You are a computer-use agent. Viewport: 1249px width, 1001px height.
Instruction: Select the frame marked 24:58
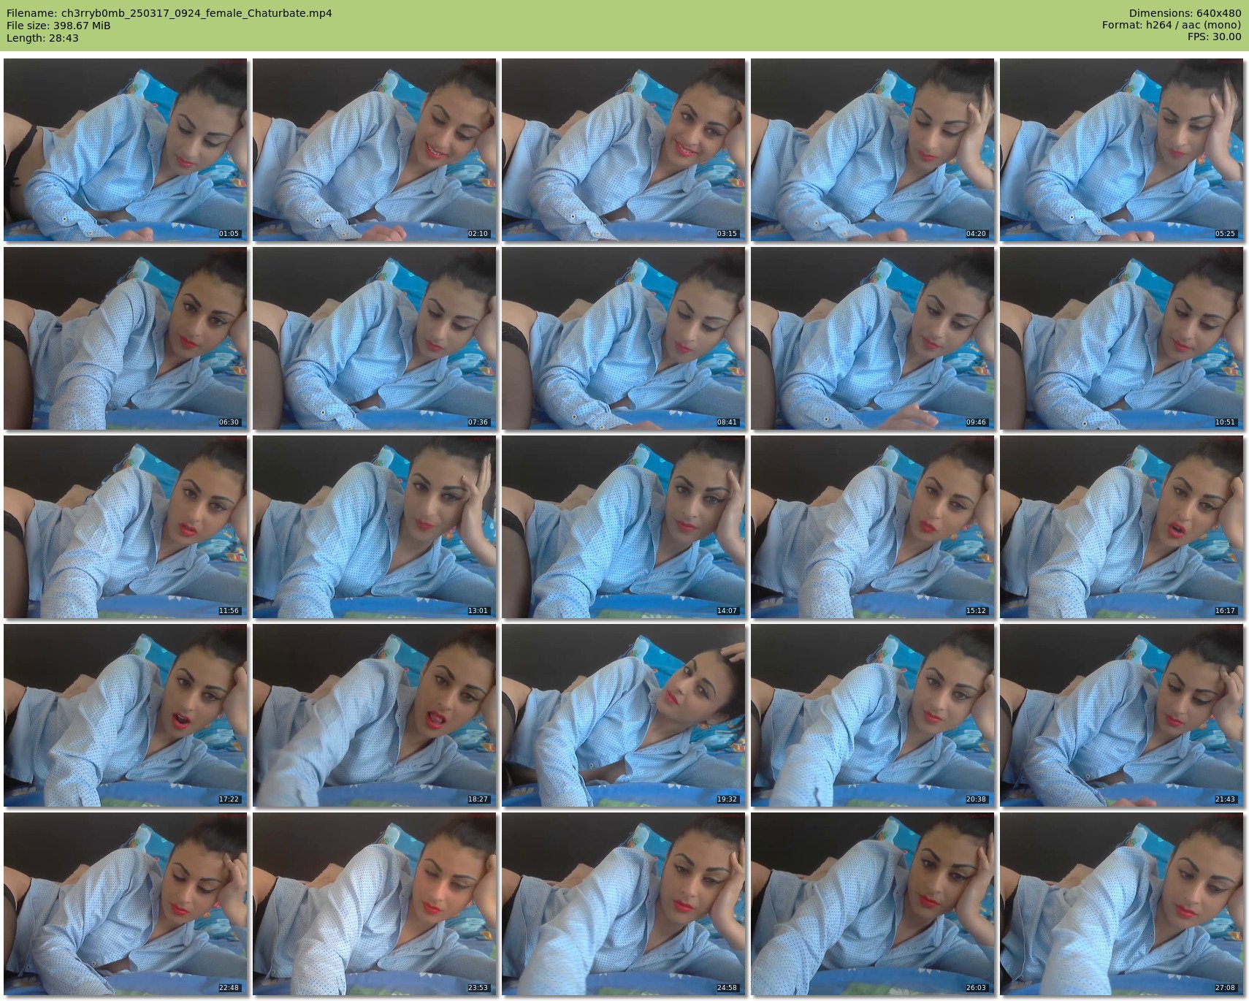click(x=624, y=904)
